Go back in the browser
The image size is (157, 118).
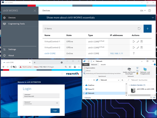click(x=4, y=67)
